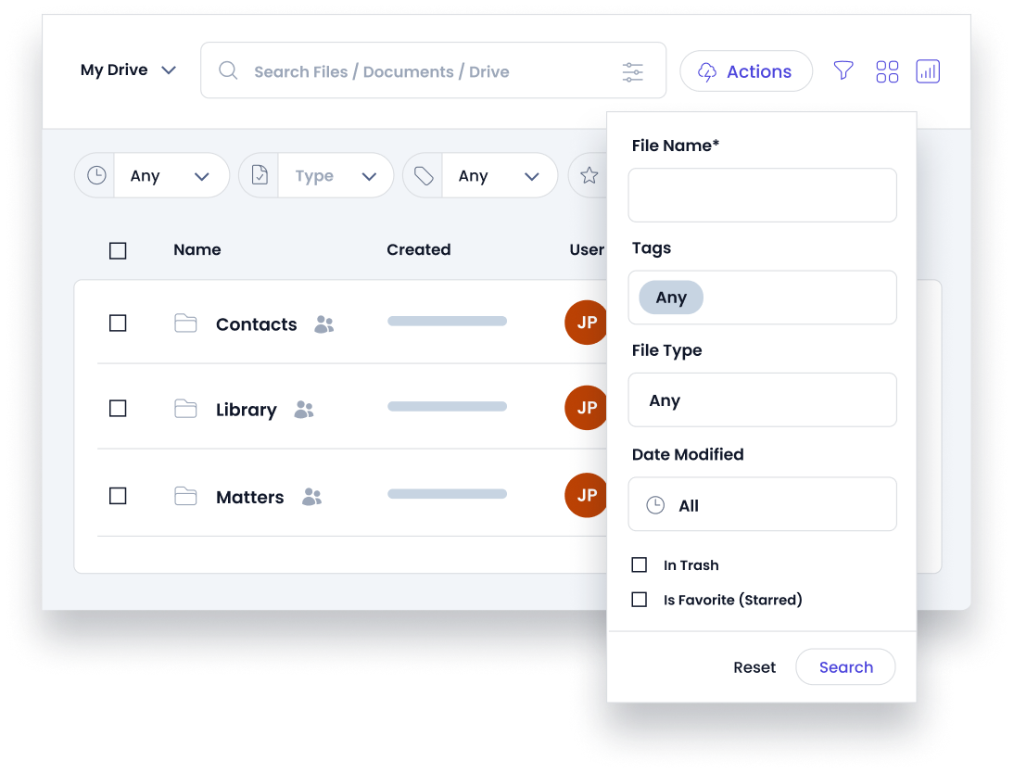Enable the In Trash checkbox
Image resolution: width=1014 pixels, height=773 pixels.
point(640,565)
